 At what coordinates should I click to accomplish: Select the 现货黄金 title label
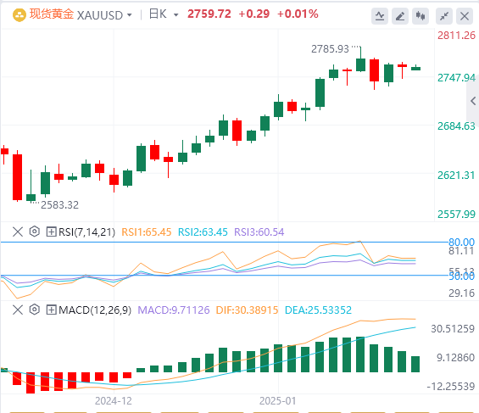(x=52, y=14)
